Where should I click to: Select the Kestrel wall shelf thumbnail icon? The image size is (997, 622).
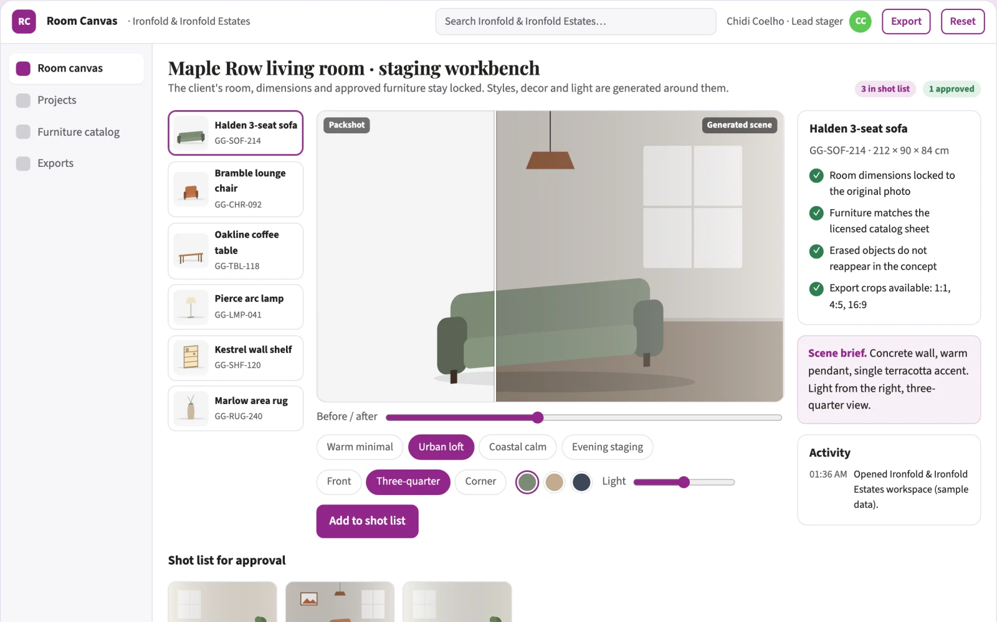(191, 358)
